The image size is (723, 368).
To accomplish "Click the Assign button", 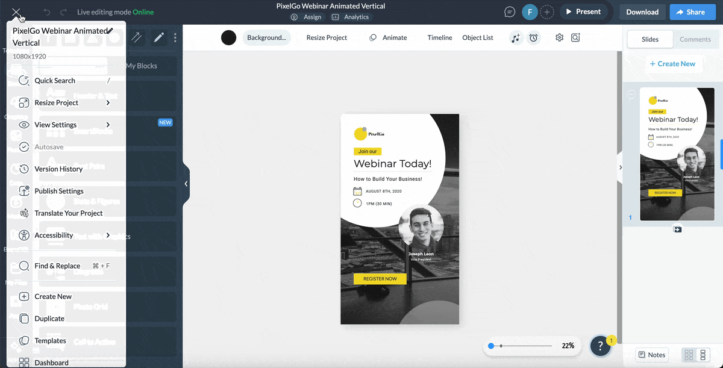I will tap(306, 17).
